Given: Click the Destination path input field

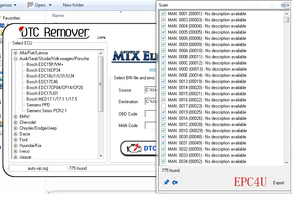Looking at the screenshot, I should coord(151,101).
